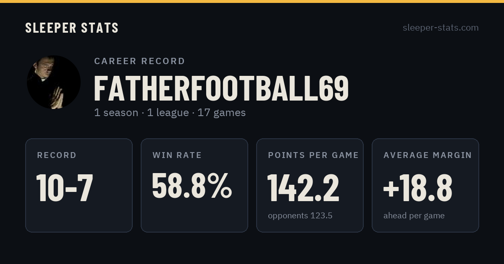Click the orange top accent bar
The image size is (504, 264).
(252, 1)
